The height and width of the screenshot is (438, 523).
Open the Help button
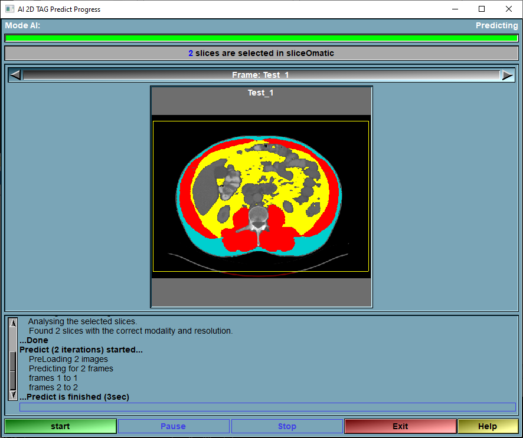tap(488, 426)
